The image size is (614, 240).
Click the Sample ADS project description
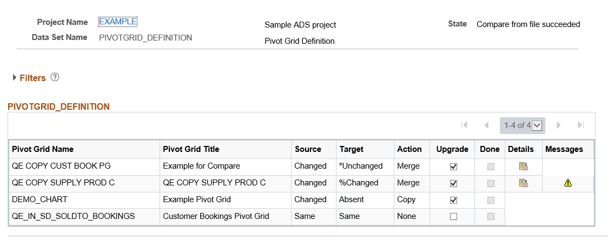coord(300,25)
